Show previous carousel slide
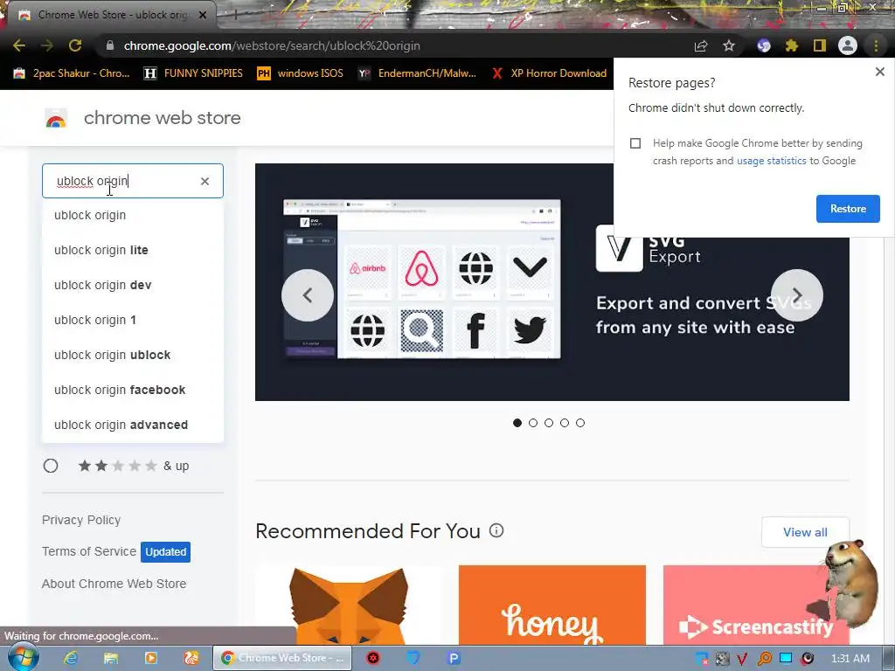The width and height of the screenshot is (895, 671). click(308, 295)
